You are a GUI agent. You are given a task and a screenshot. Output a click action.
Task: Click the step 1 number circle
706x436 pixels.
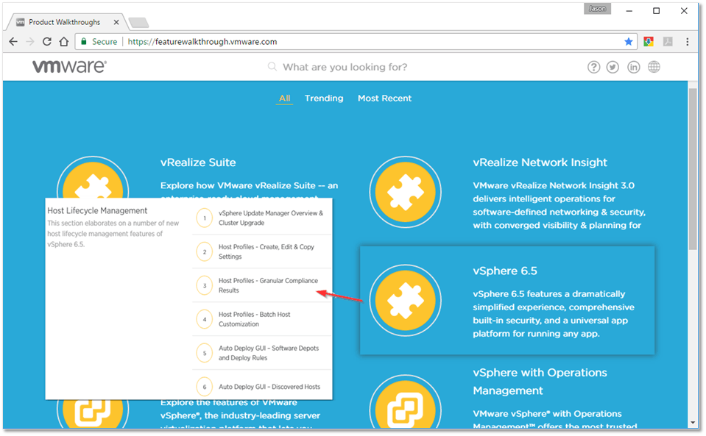[205, 218]
